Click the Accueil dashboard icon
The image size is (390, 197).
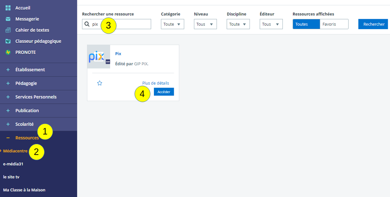click(x=8, y=8)
